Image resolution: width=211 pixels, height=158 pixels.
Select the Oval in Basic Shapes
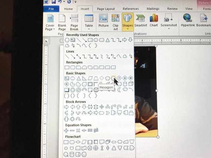point(73,78)
